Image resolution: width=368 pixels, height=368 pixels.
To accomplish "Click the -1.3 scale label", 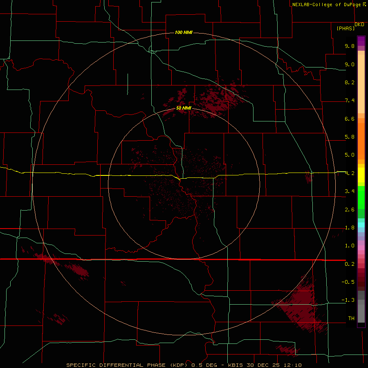I will pos(348,300).
